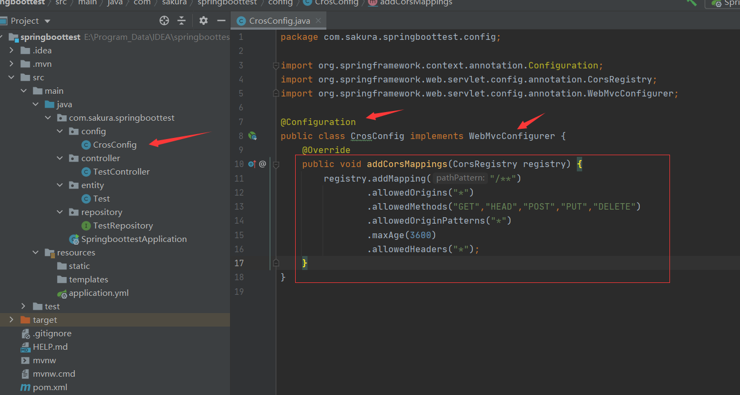Screen dimensions: 740x395
Task: Collapse the java folder arrow
Action: 36,105
